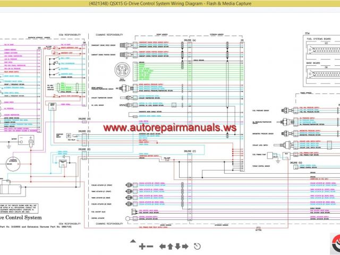
Task: Pan down using the down arrow
Action: pos(178,246)
